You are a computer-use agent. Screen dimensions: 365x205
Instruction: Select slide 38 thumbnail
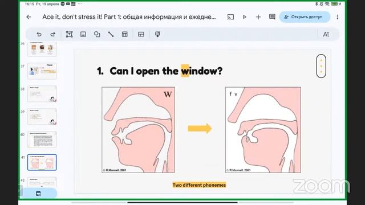42,93
